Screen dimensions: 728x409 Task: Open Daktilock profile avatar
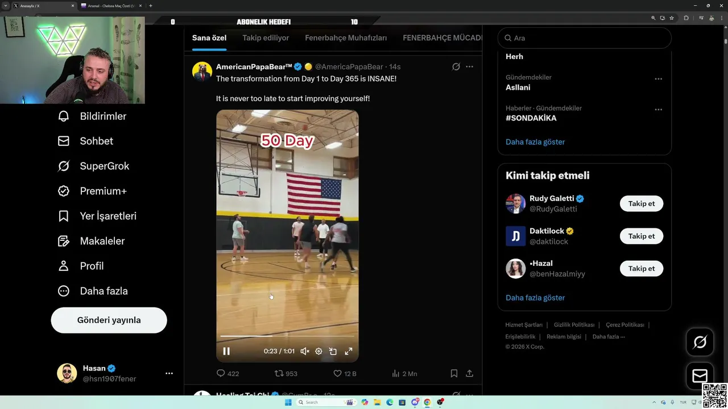[516, 236]
